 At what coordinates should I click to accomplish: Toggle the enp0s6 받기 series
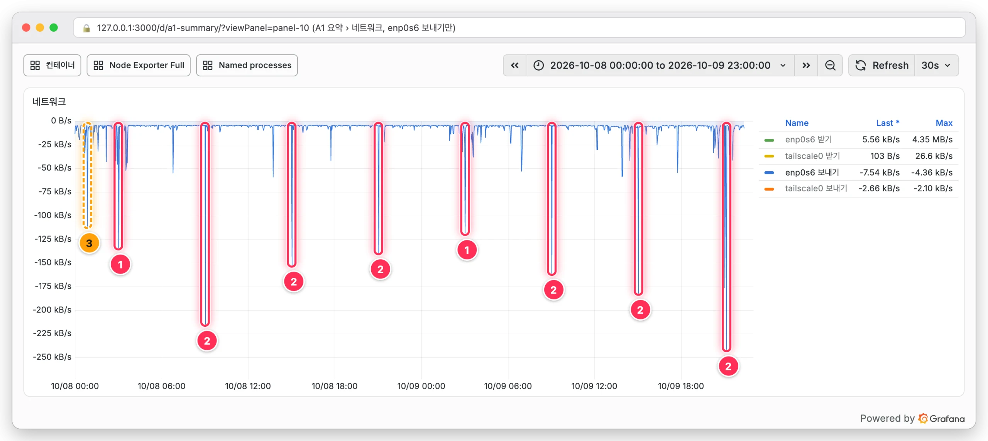click(808, 139)
